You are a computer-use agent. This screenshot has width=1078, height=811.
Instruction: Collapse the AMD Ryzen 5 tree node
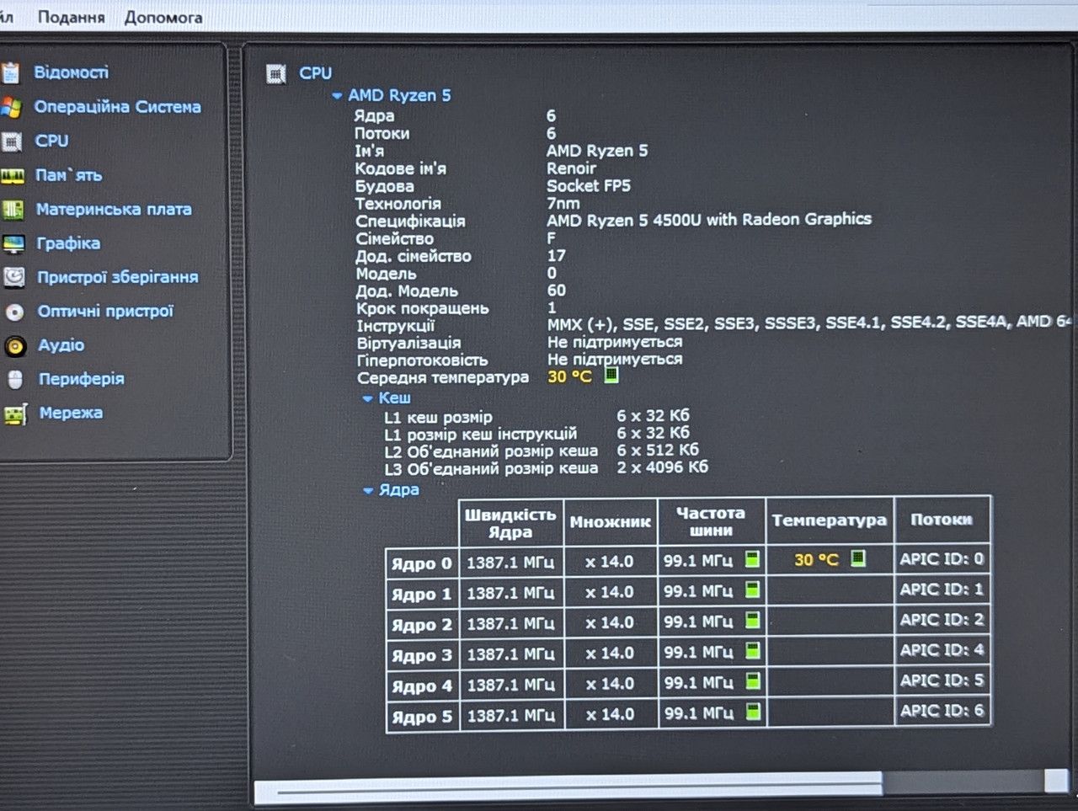(x=337, y=96)
